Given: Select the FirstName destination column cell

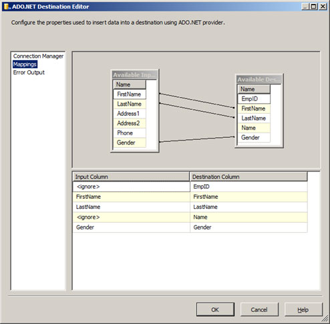Looking at the screenshot, I should pyautogui.click(x=249, y=197).
